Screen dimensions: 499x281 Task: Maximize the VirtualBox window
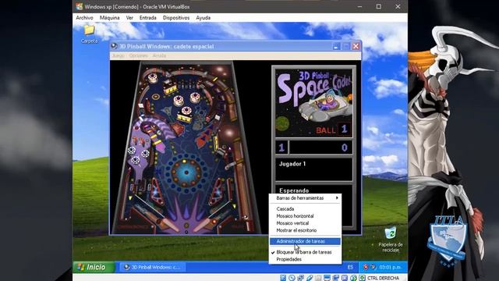[379, 6]
